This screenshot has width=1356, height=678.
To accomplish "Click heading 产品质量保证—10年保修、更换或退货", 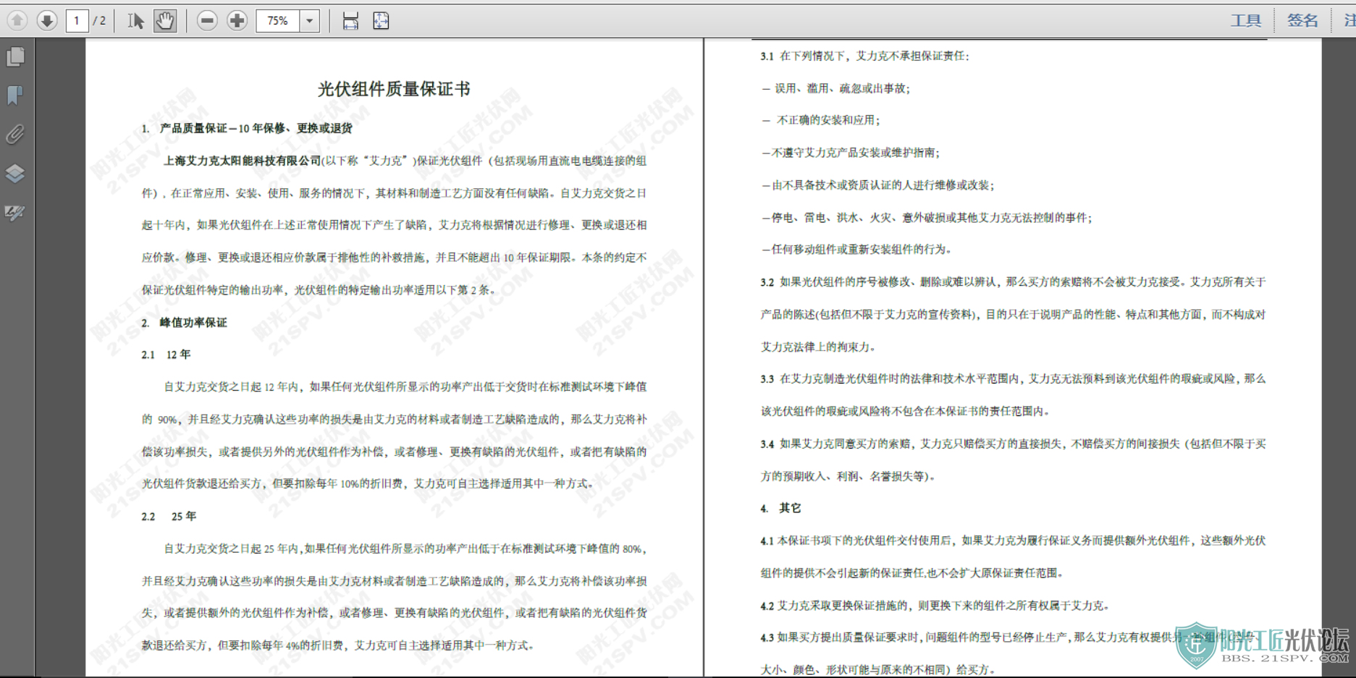I will (x=256, y=128).
